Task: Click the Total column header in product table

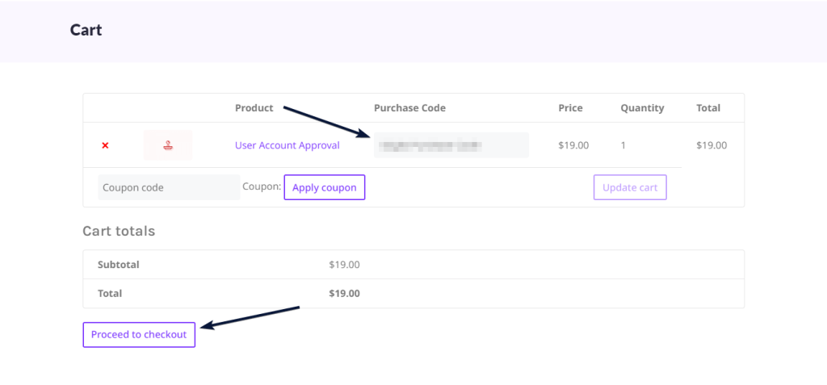Action: point(708,108)
